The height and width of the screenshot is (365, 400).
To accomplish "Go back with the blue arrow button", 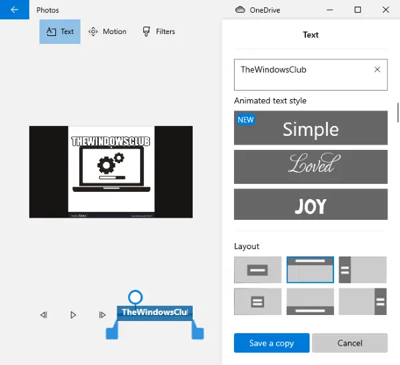I will tap(15, 10).
